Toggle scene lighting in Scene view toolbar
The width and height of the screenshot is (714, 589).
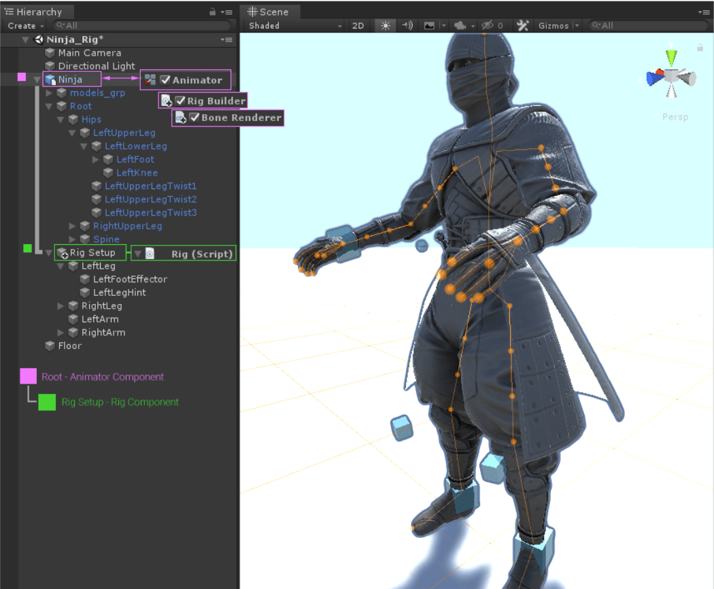tap(385, 25)
